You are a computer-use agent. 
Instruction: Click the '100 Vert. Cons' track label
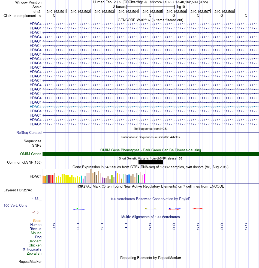pos(15,206)
